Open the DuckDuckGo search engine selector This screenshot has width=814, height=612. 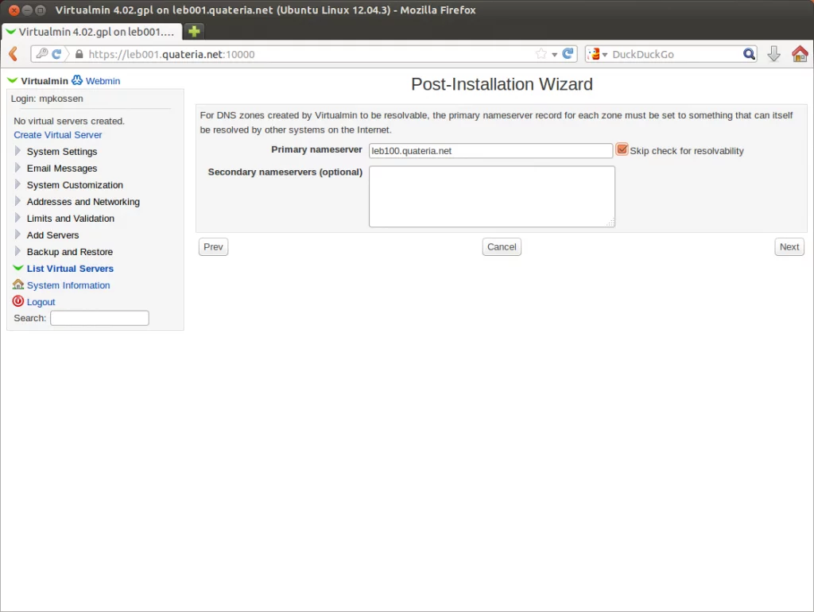(x=598, y=54)
